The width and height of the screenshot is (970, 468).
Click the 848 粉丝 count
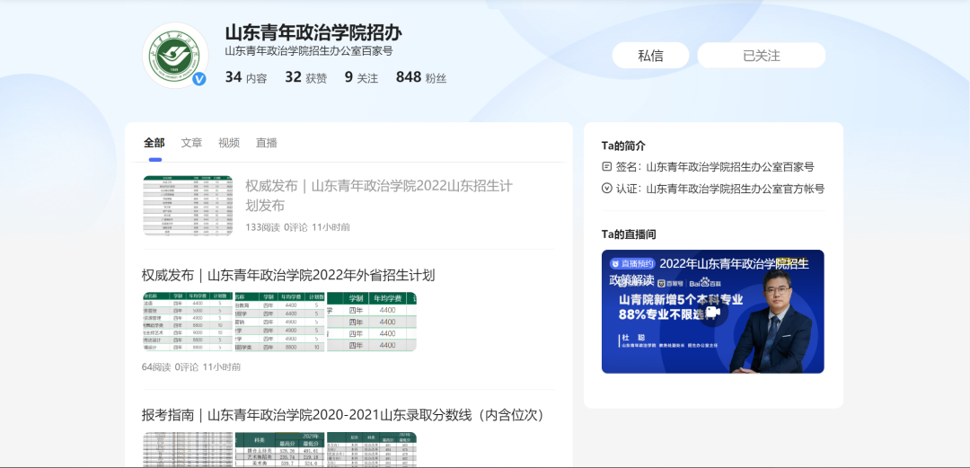click(421, 77)
